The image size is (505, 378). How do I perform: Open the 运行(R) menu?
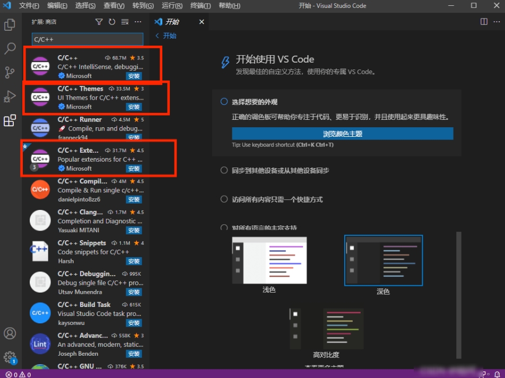click(x=172, y=5)
